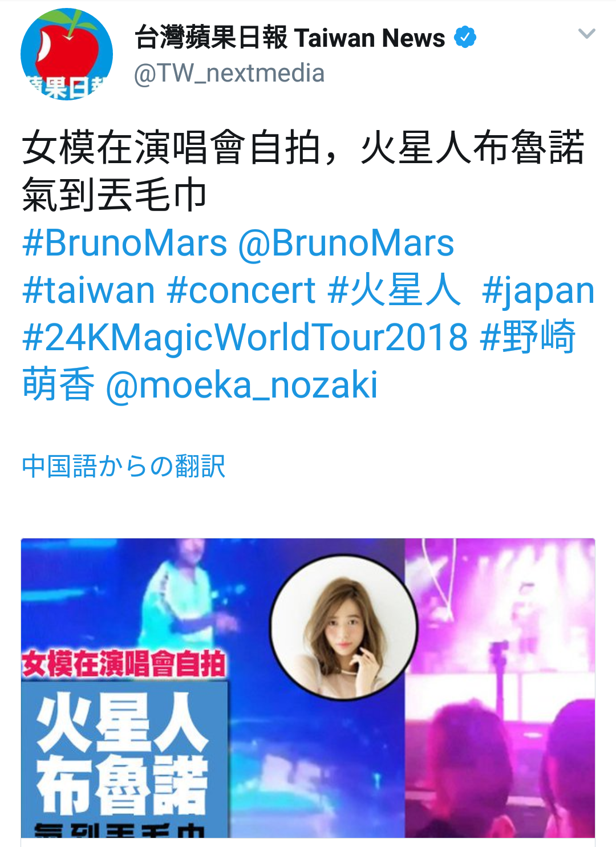Click the blue verified badge icon

[465, 38]
